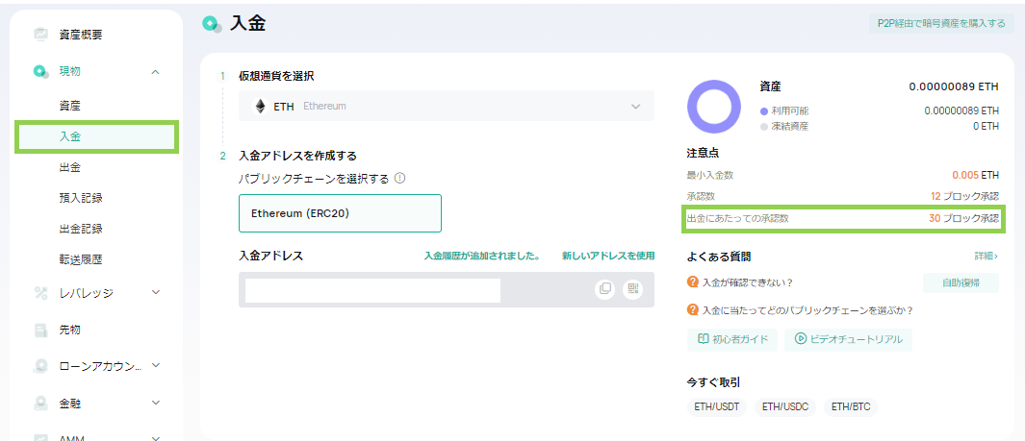1025x441 pixels.
Task: Click the 資産概要 sidebar icon
Action: coord(41,35)
